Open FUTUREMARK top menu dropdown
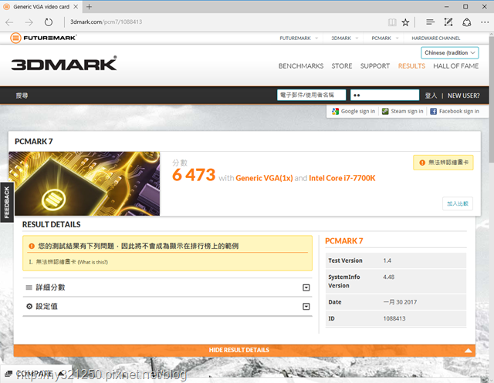 299,38
